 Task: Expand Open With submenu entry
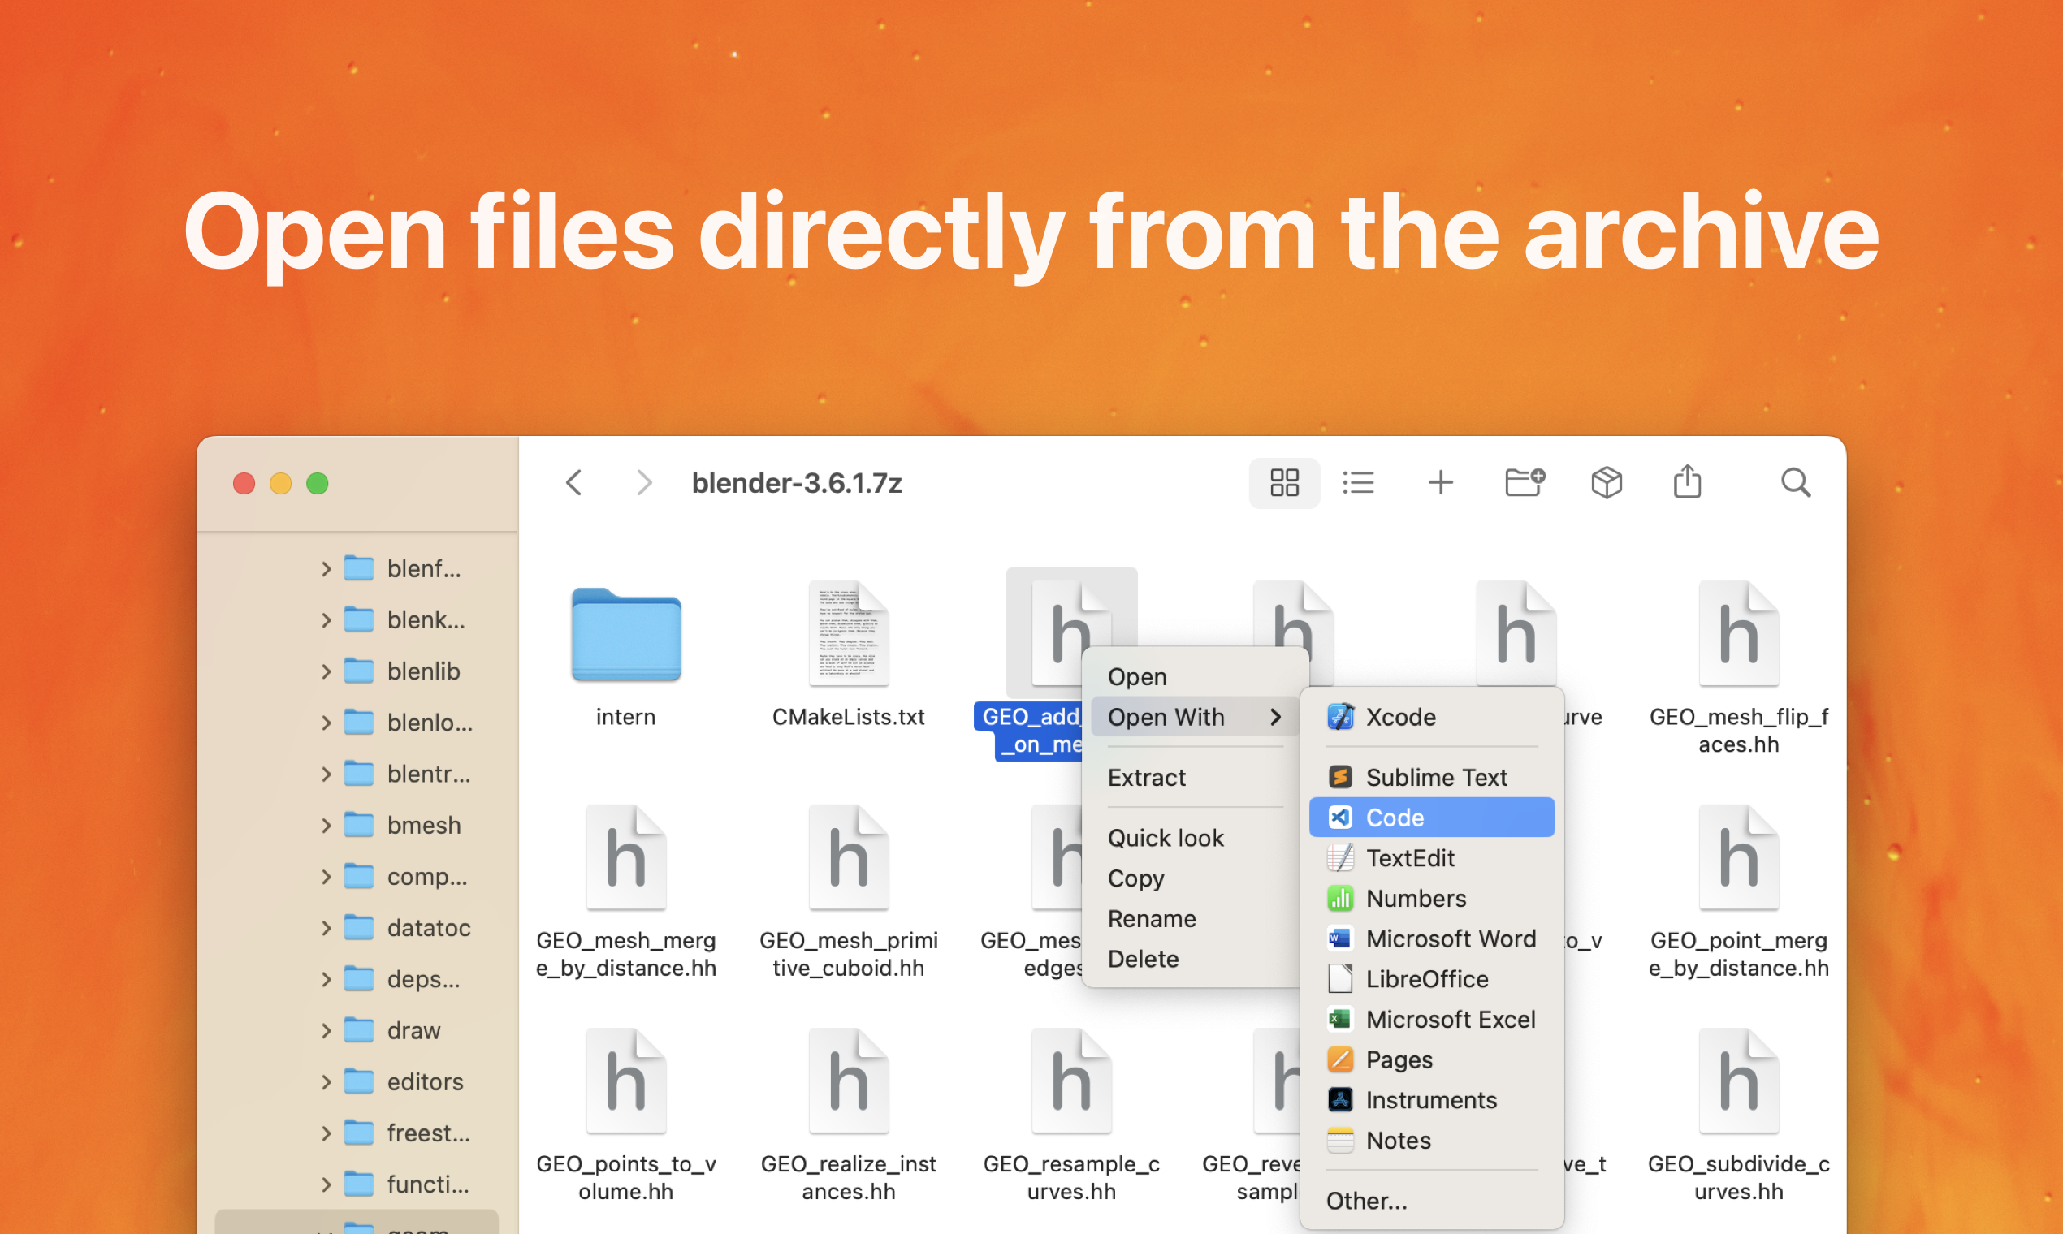pos(1196,717)
